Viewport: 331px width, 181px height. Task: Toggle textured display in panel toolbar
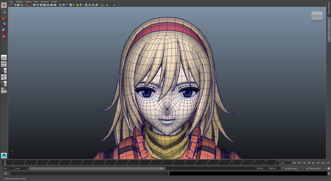pyautogui.click(x=74, y=5)
